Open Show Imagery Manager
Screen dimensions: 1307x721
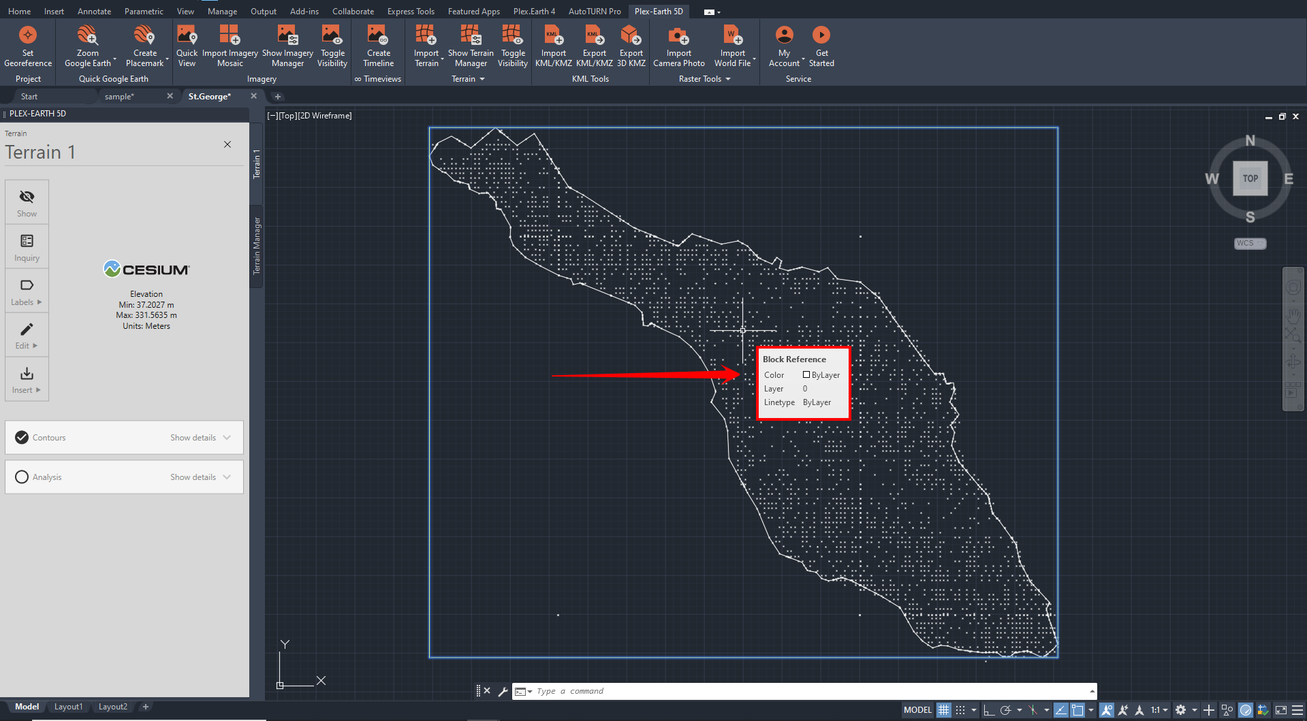pyautogui.click(x=287, y=46)
